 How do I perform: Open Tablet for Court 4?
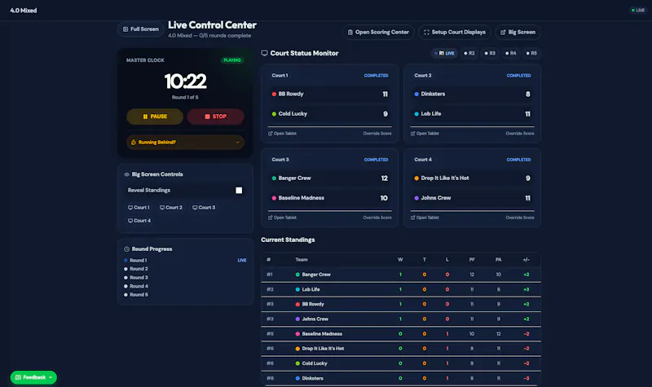tap(425, 218)
